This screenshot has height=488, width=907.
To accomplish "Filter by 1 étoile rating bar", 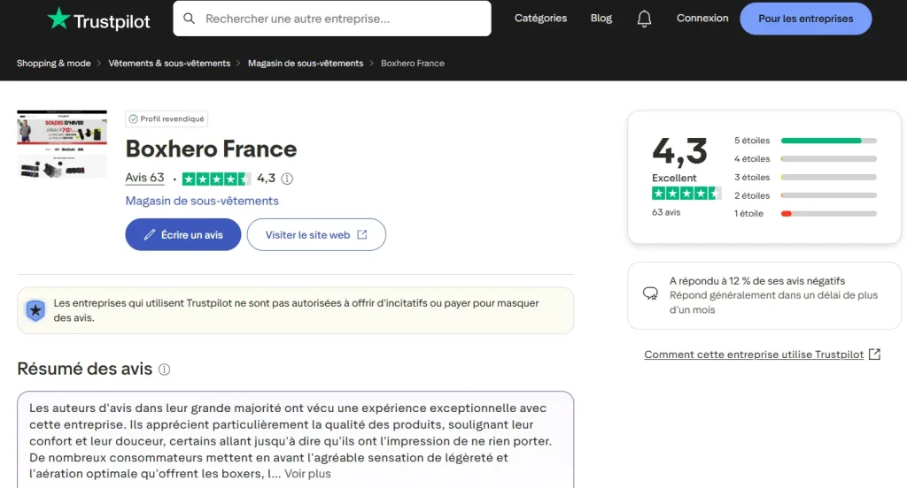I will coord(805,214).
